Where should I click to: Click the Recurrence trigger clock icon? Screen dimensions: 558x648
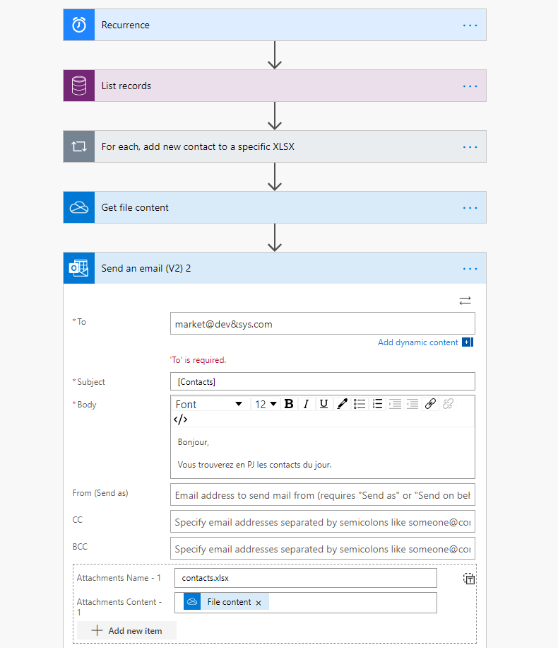click(x=78, y=25)
